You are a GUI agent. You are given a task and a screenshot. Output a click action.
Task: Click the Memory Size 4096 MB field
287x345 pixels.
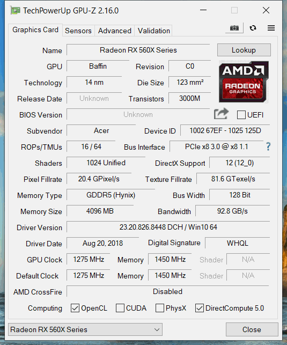point(100,211)
